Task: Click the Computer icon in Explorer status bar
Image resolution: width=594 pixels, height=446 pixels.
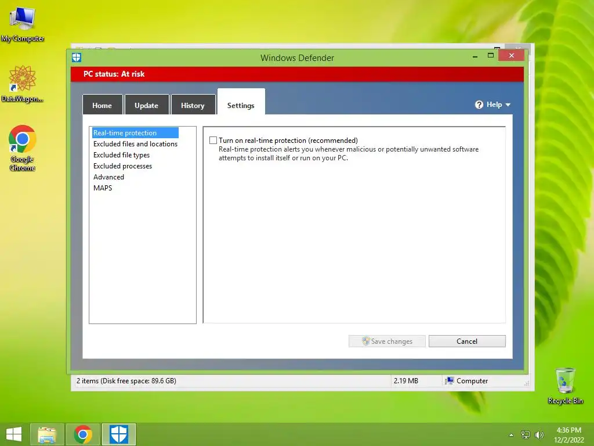Action: (x=450, y=381)
